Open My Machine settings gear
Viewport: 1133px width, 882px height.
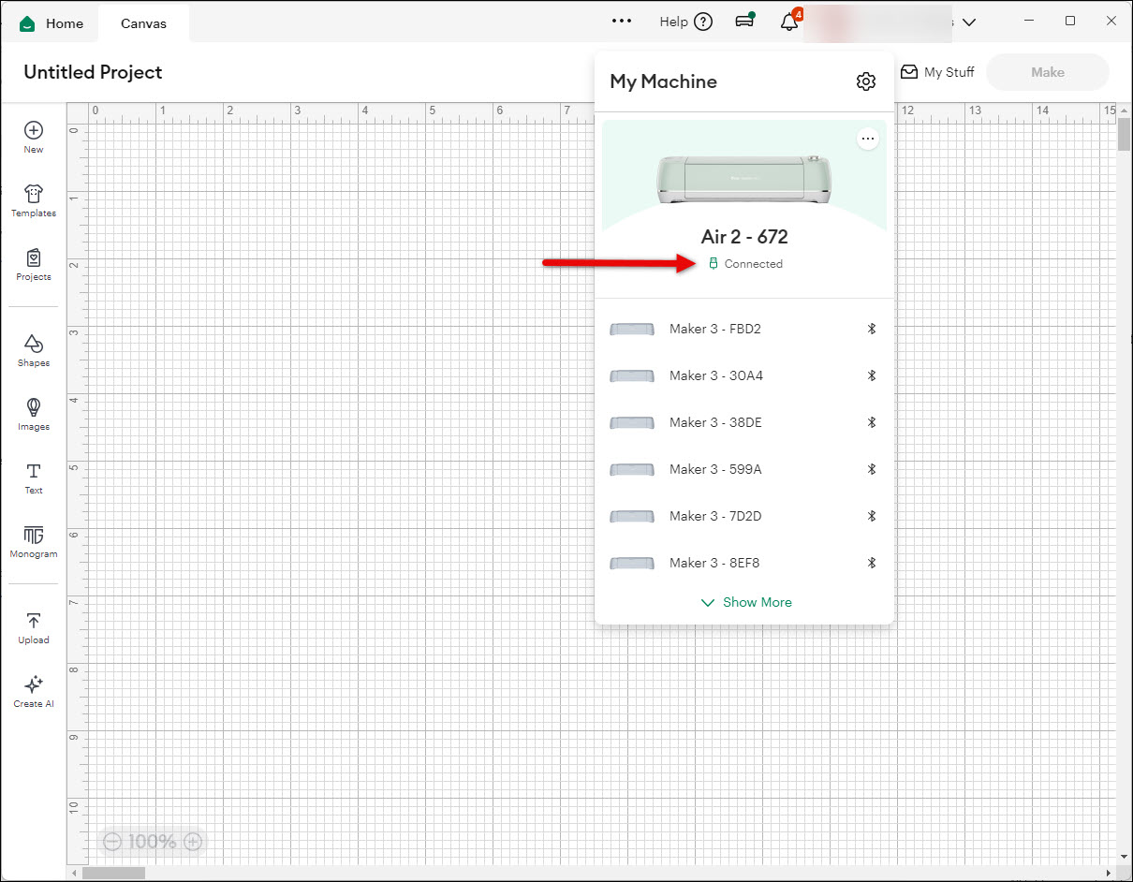(866, 81)
